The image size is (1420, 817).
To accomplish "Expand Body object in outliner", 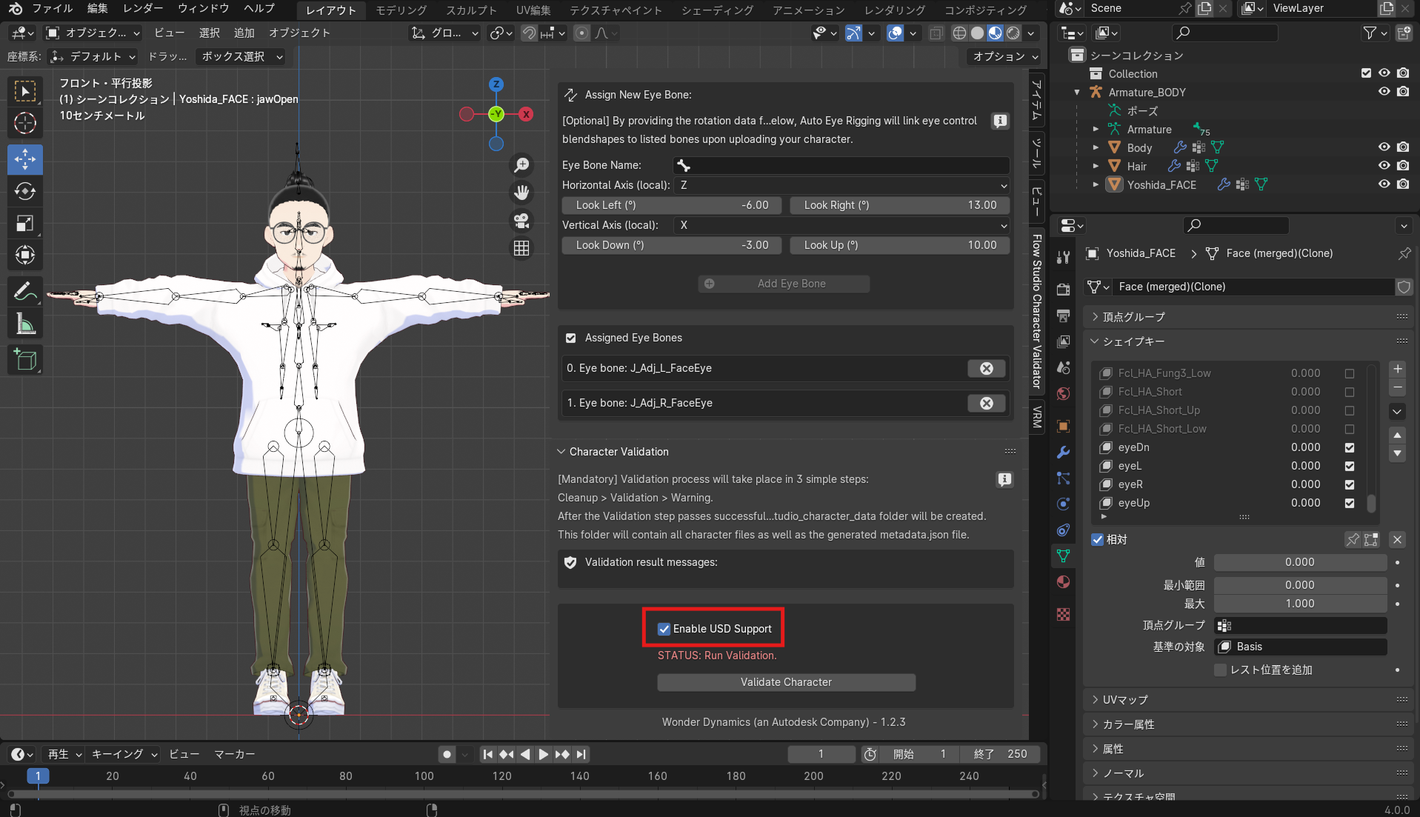I will pos(1096,147).
